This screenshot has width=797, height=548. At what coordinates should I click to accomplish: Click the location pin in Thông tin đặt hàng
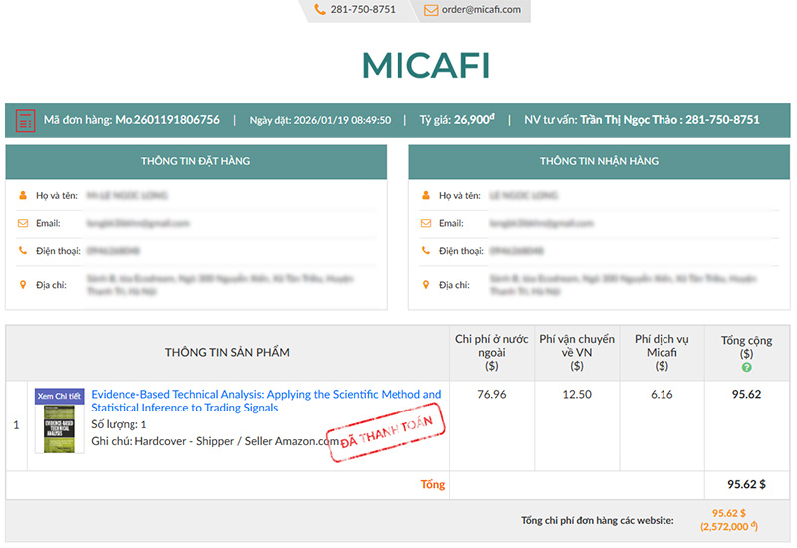[x=23, y=285]
